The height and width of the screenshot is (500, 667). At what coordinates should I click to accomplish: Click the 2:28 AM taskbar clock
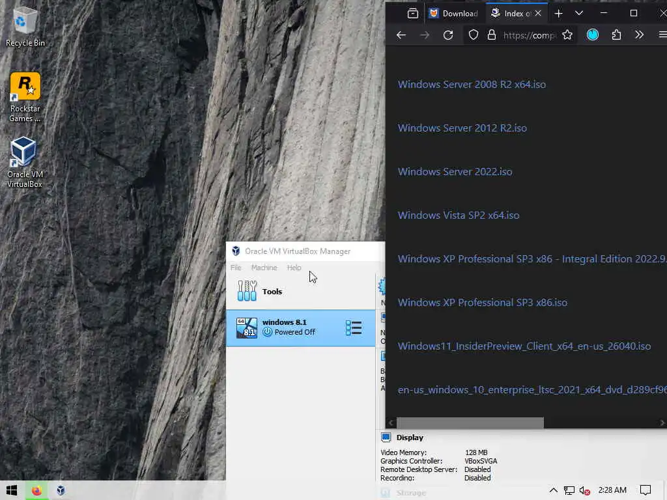pos(612,490)
